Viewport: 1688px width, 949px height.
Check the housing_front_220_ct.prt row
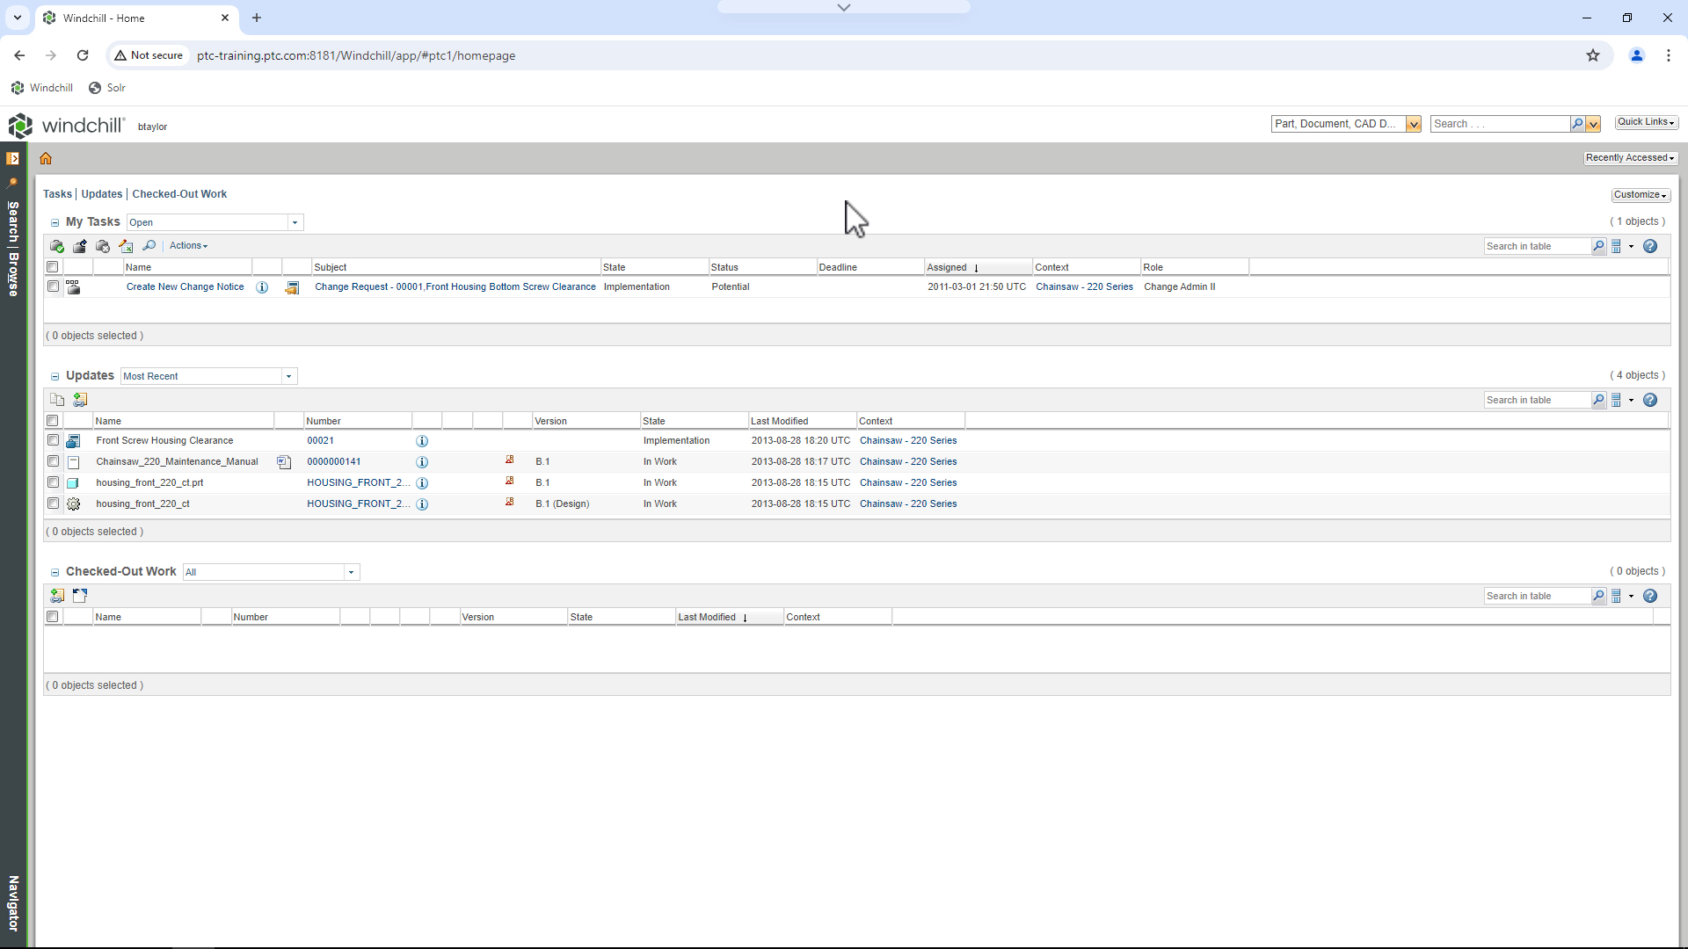coord(53,482)
